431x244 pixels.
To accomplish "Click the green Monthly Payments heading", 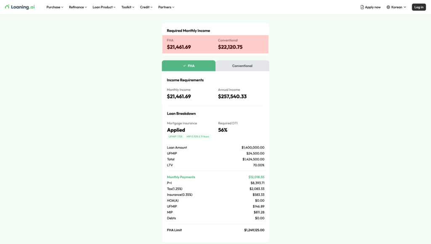I will (x=181, y=177).
